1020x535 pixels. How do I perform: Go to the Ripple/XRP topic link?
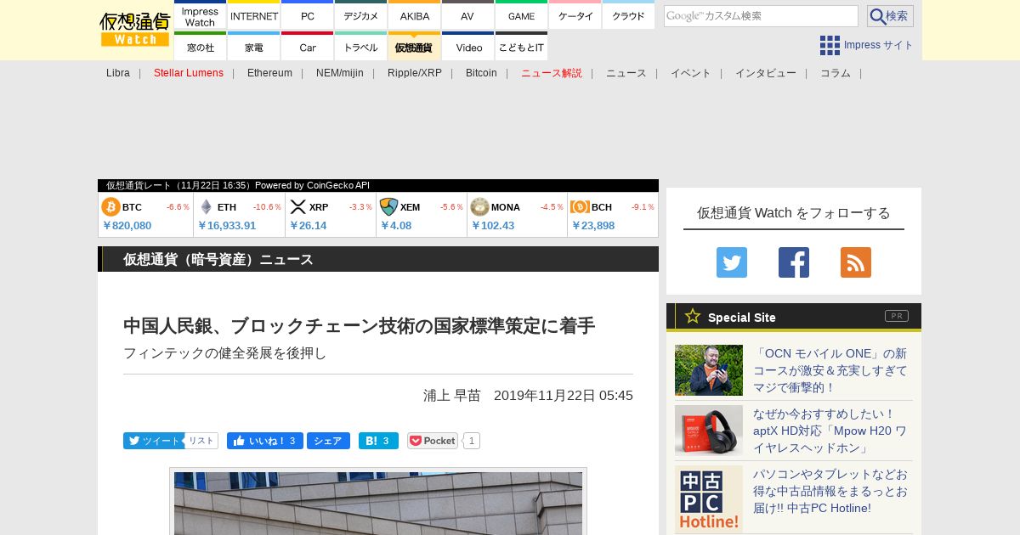[x=415, y=73]
